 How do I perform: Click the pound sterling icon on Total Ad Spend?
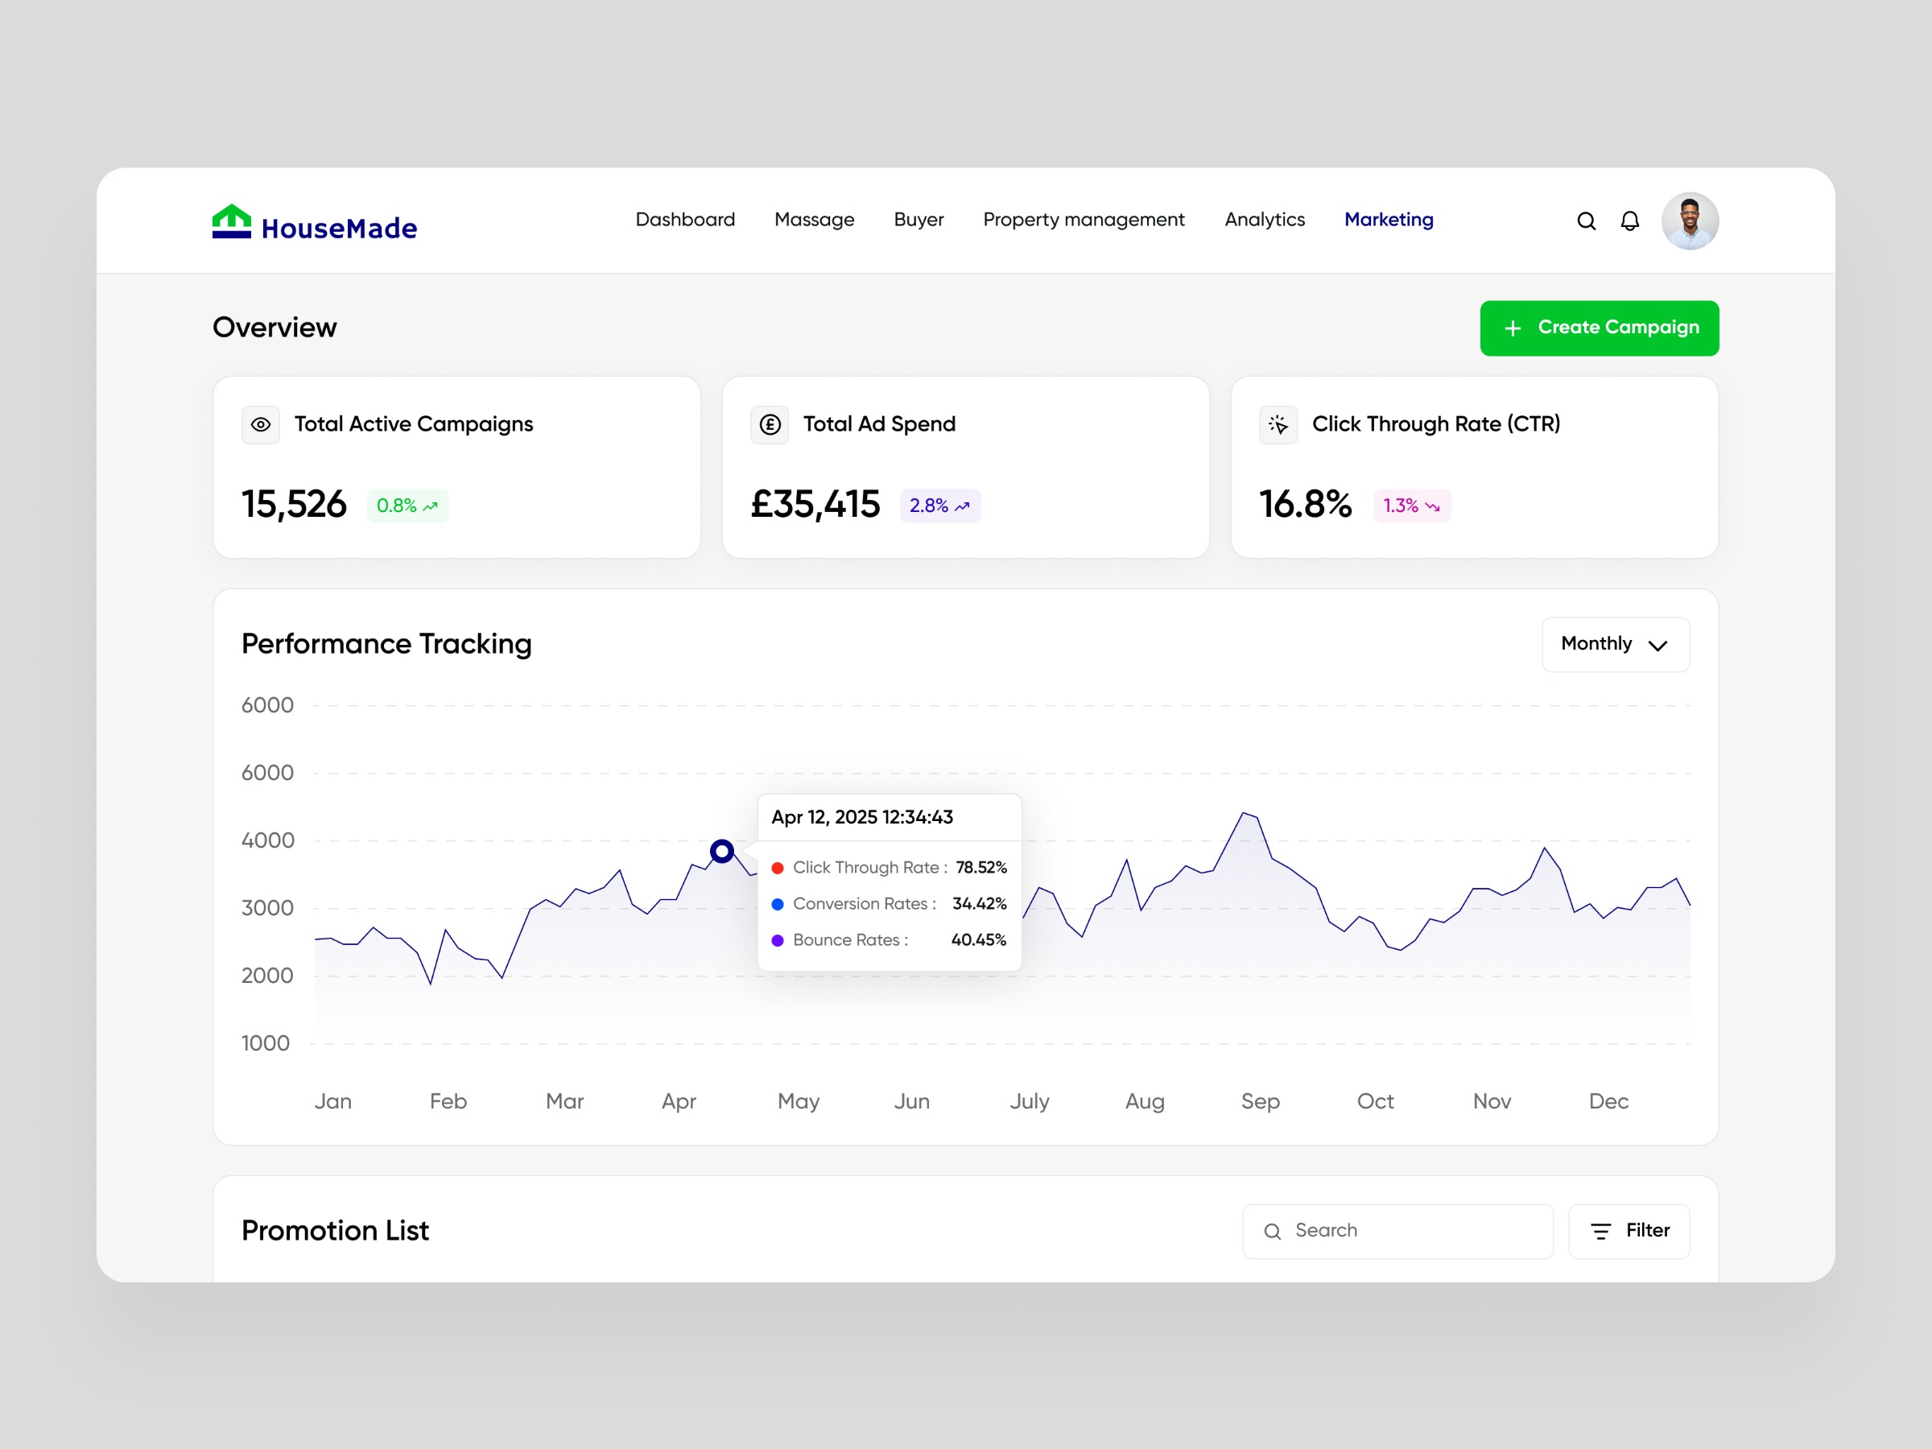coord(770,424)
